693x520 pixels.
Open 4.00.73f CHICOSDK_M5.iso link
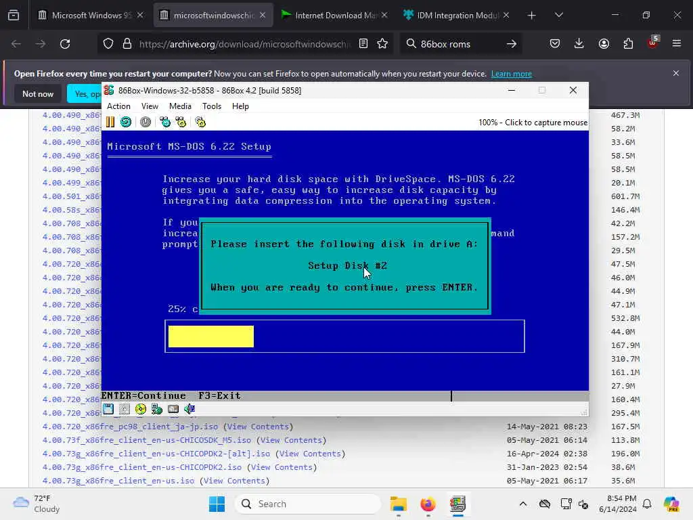[147, 440]
